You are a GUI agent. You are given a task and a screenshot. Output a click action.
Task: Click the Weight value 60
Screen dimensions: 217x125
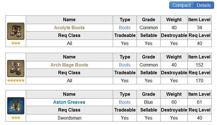(x=174, y=102)
